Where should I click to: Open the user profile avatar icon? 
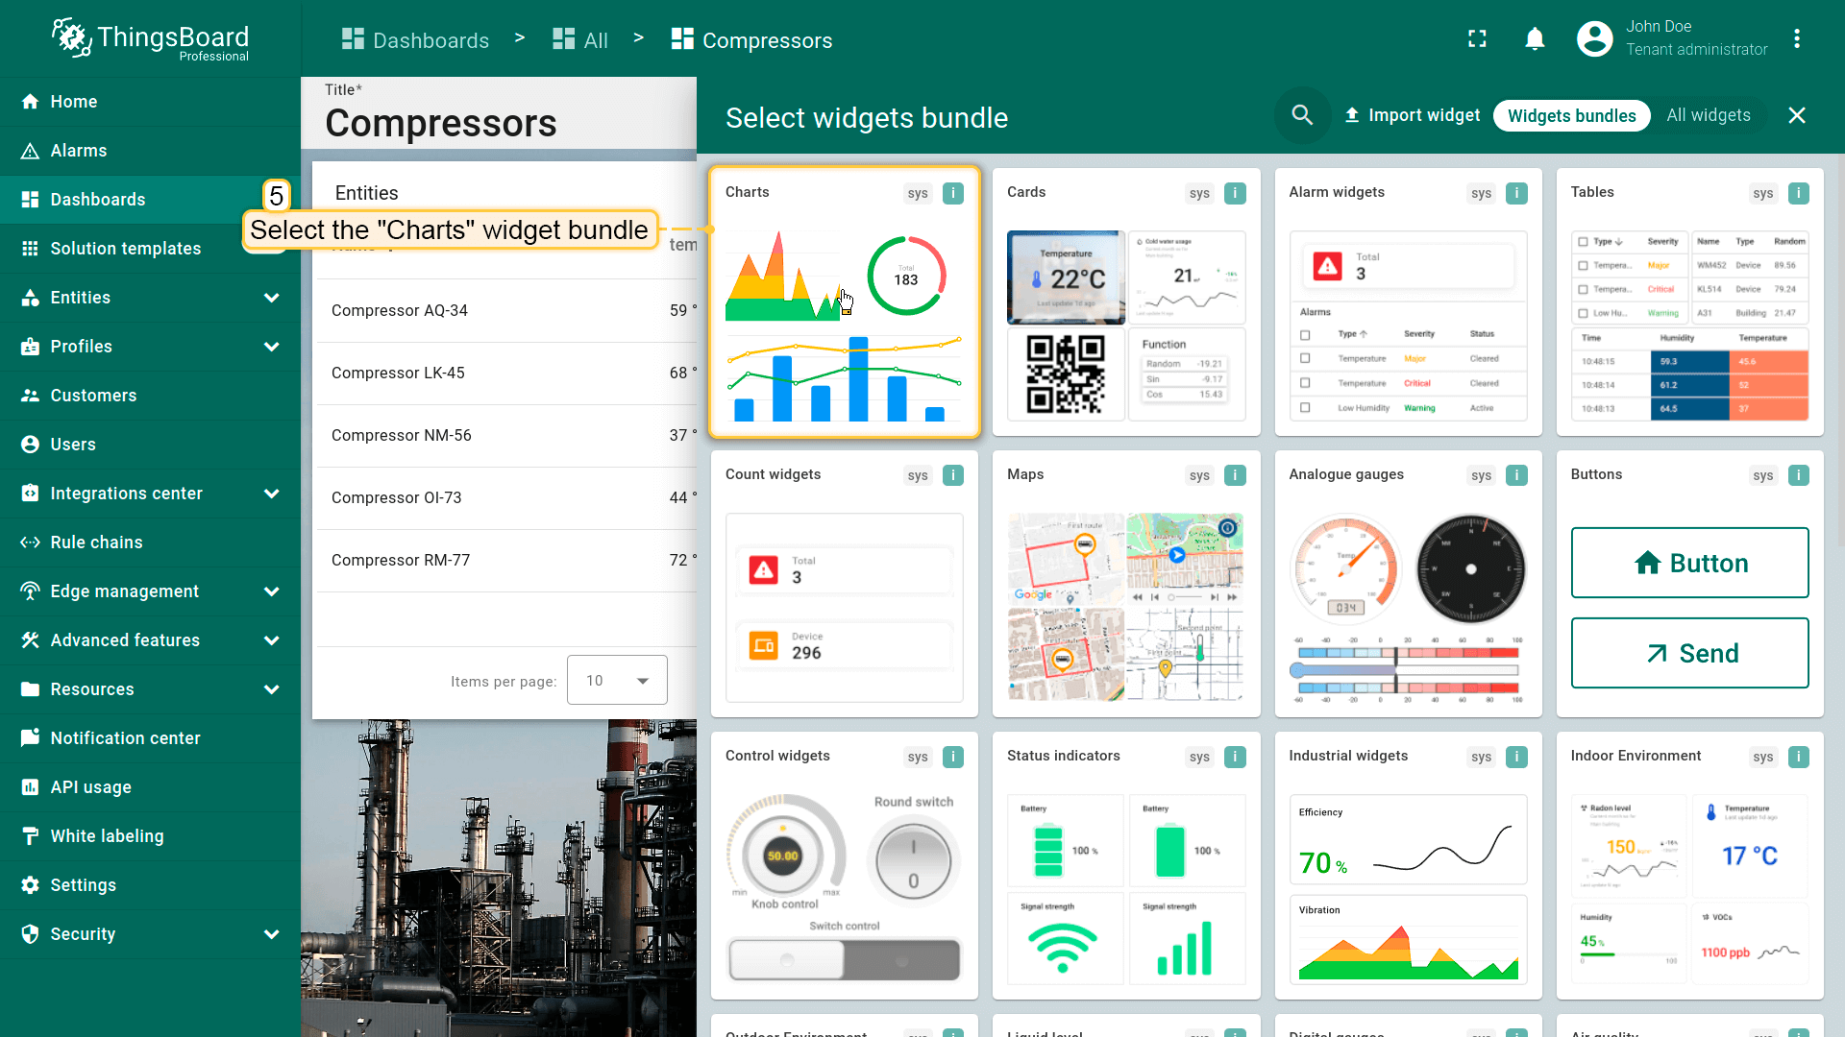click(1594, 38)
